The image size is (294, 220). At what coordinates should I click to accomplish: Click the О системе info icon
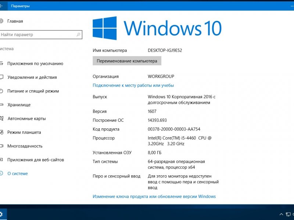[x=1, y=173]
